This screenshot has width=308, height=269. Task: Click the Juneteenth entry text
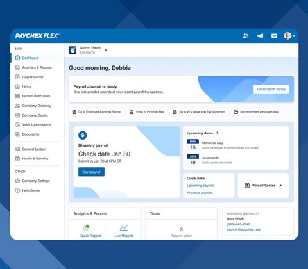[210, 158]
